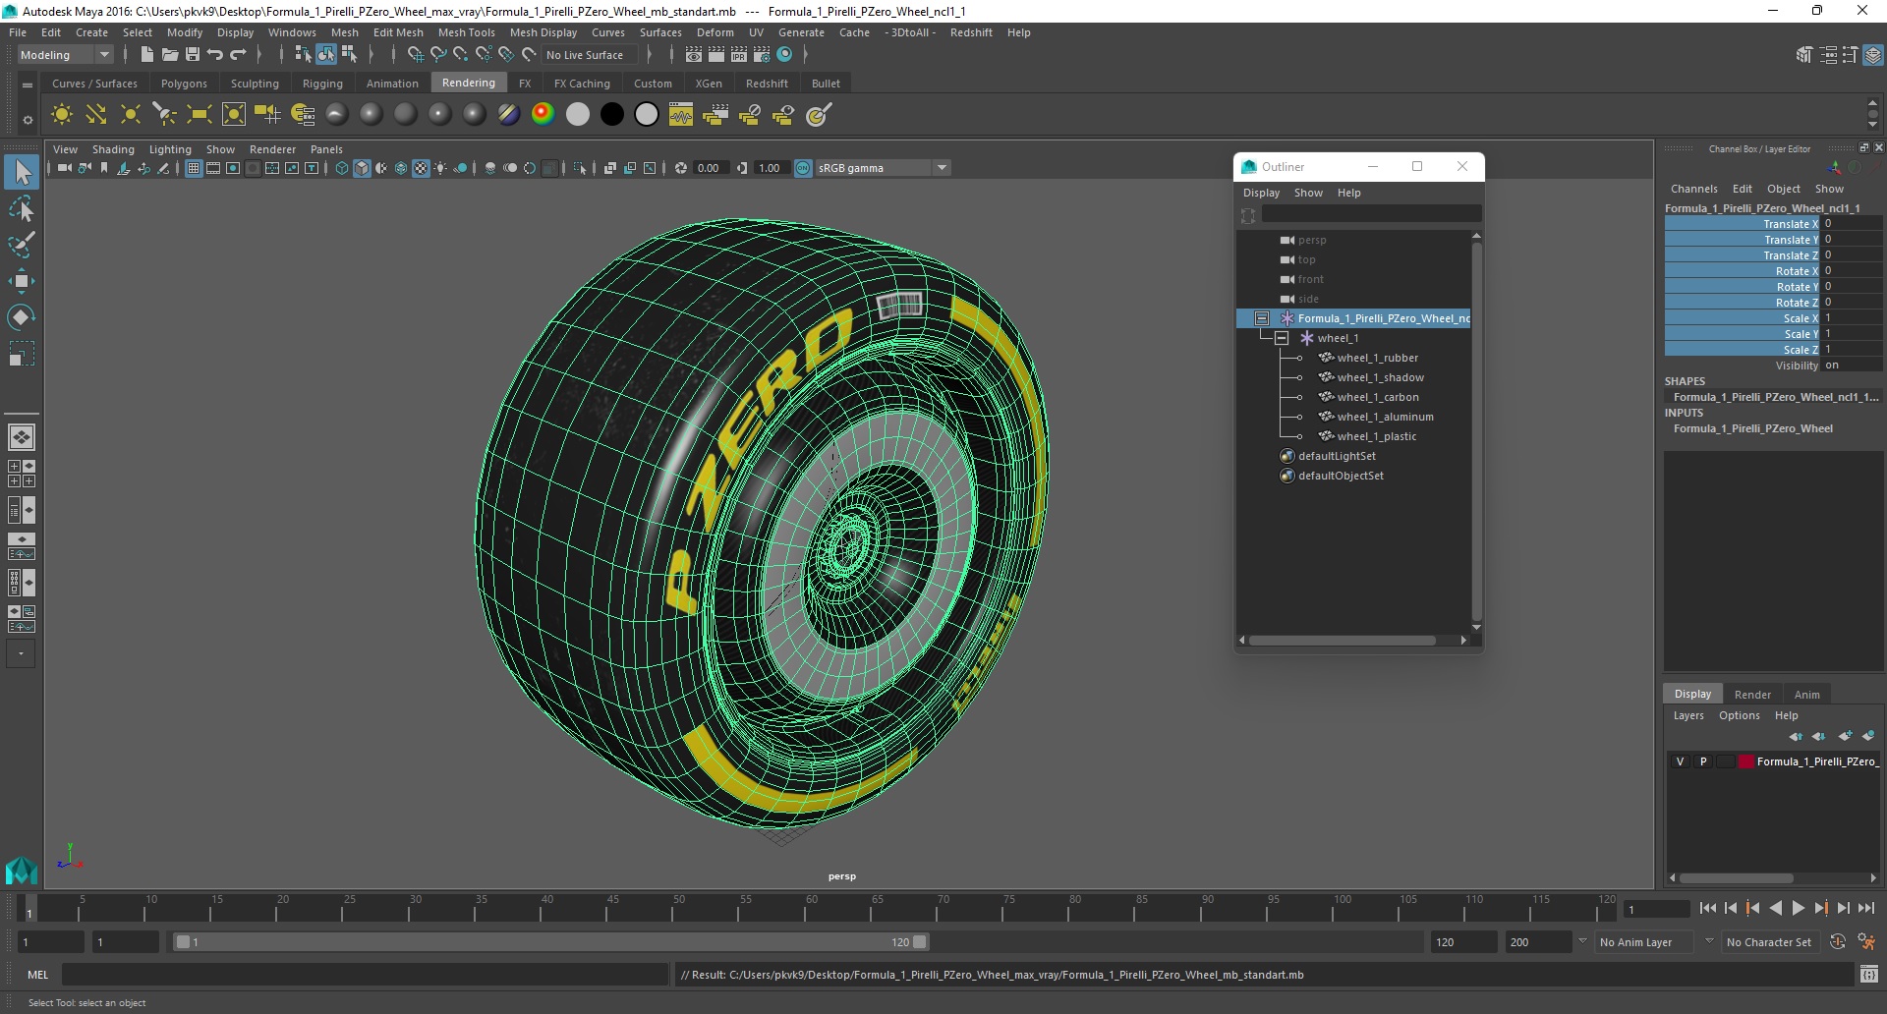1887x1014 pixels.
Task: Collapse the wheel_1 group in Outliner
Action: pos(1282,338)
